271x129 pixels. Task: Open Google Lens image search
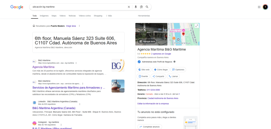[x=141, y=7]
